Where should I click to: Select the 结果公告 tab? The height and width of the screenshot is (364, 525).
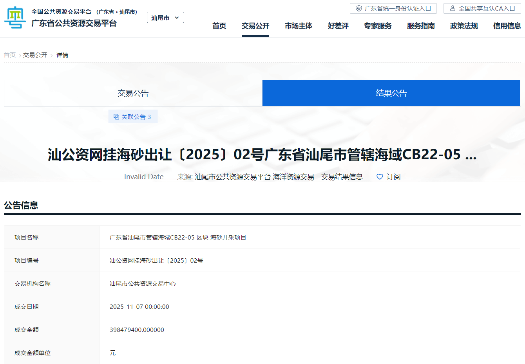click(391, 93)
